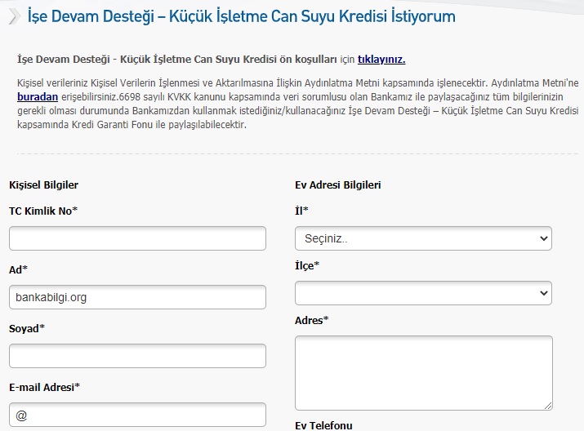
Task: Click the 'İlçe*' field label
Action: click(x=307, y=266)
